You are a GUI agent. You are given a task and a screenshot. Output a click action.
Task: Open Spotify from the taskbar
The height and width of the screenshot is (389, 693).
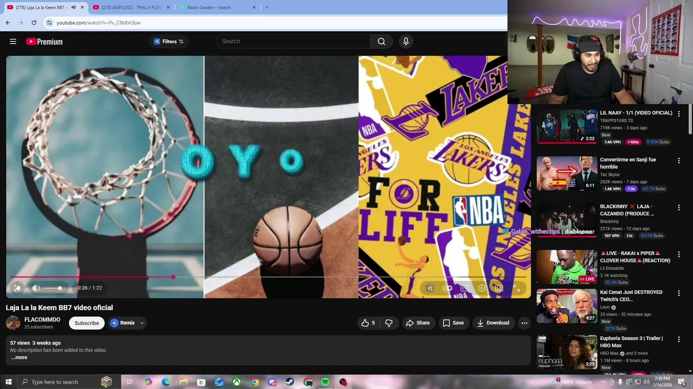point(325,382)
